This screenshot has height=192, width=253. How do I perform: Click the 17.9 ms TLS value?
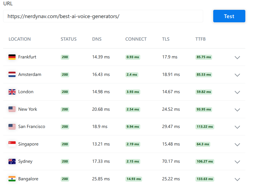pyautogui.click(x=170, y=57)
